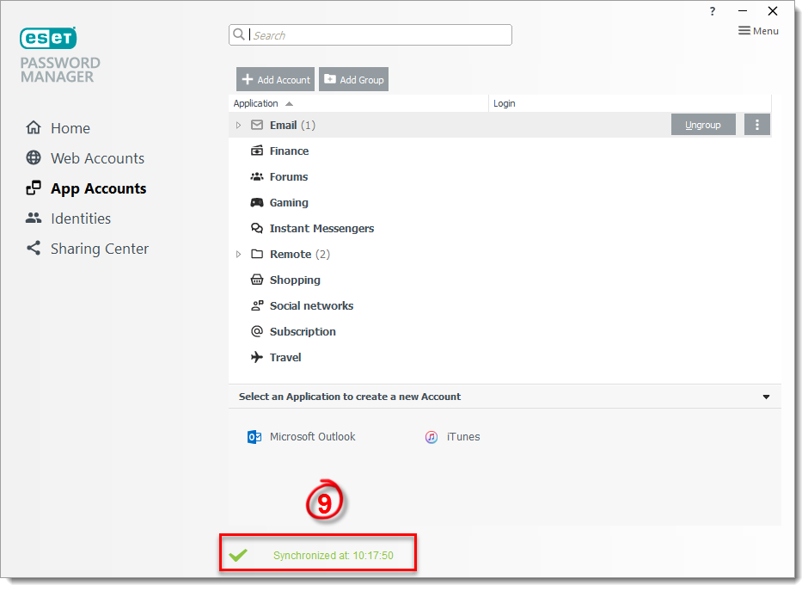
Task: Open the three-dot options menu on Email row
Action: [756, 124]
